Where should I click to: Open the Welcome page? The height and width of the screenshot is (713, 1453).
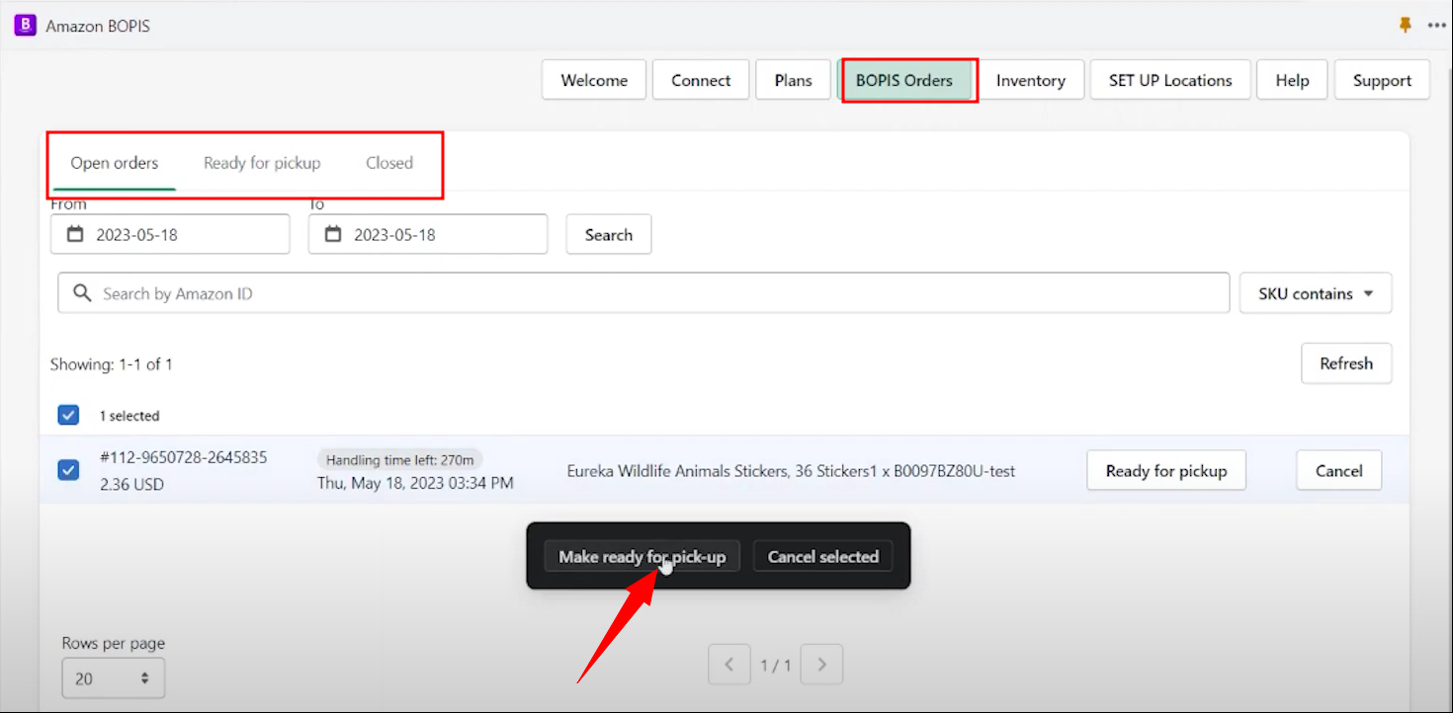point(594,80)
